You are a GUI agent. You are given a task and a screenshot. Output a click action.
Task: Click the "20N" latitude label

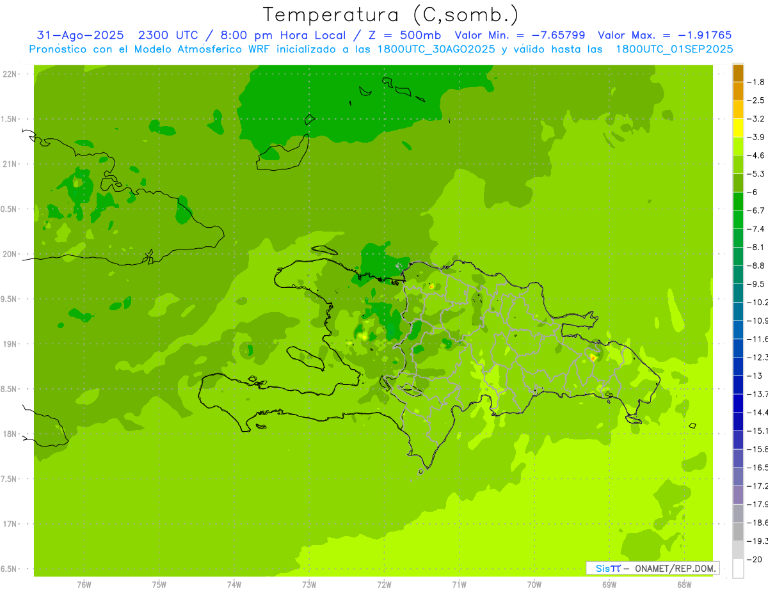click(x=10, y=254)
